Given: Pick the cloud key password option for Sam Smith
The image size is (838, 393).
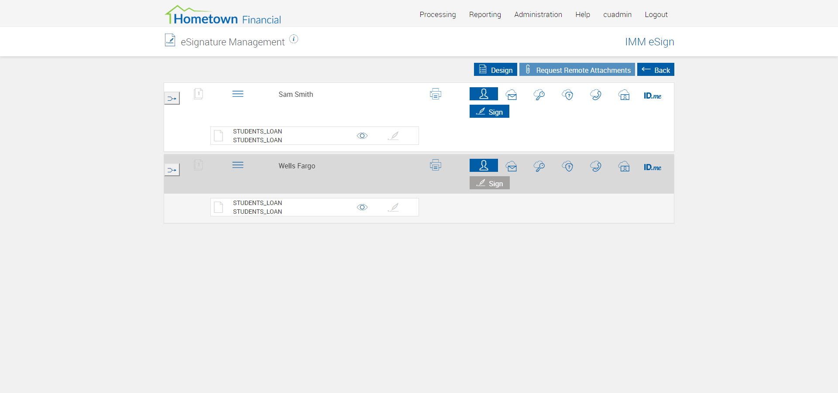Looking at the screenshot, I should pyautogui.click(x=539, y=95).
